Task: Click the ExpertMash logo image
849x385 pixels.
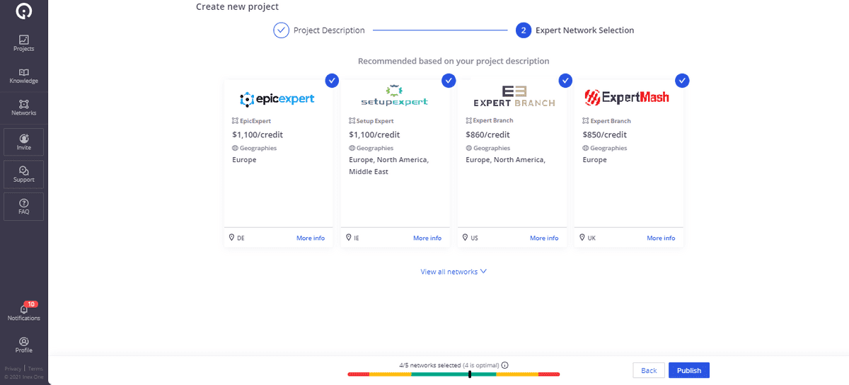Action: point(626,98)
